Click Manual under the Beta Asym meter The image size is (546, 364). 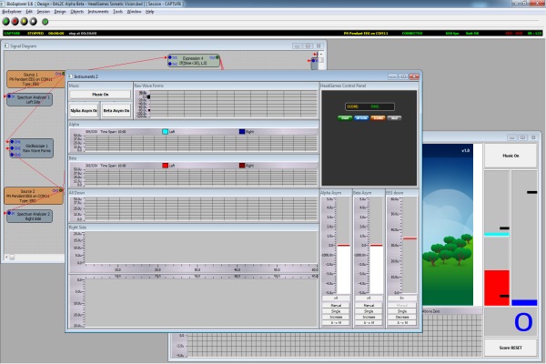pyautogui.click(x=369, y=305)
